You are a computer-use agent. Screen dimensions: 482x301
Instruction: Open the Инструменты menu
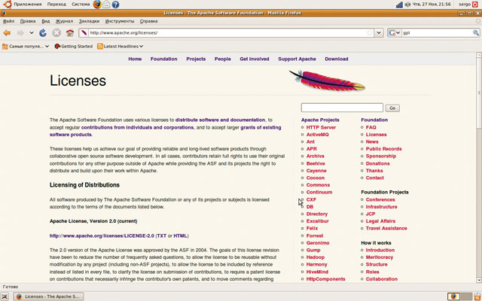click(x=120, y=21)
